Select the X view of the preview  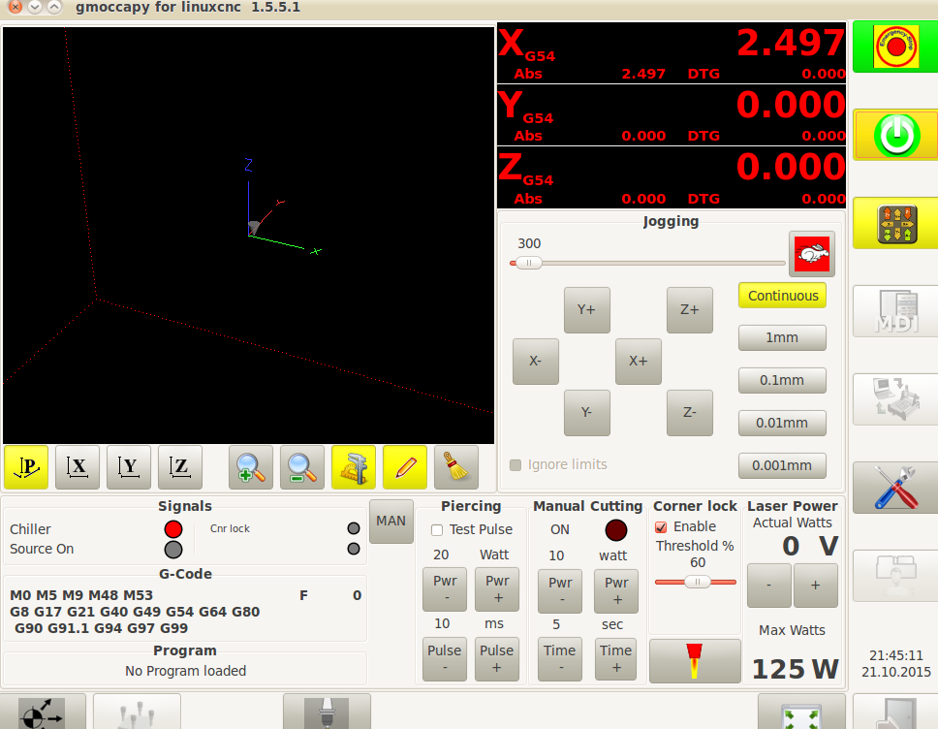tap(78, 467)
